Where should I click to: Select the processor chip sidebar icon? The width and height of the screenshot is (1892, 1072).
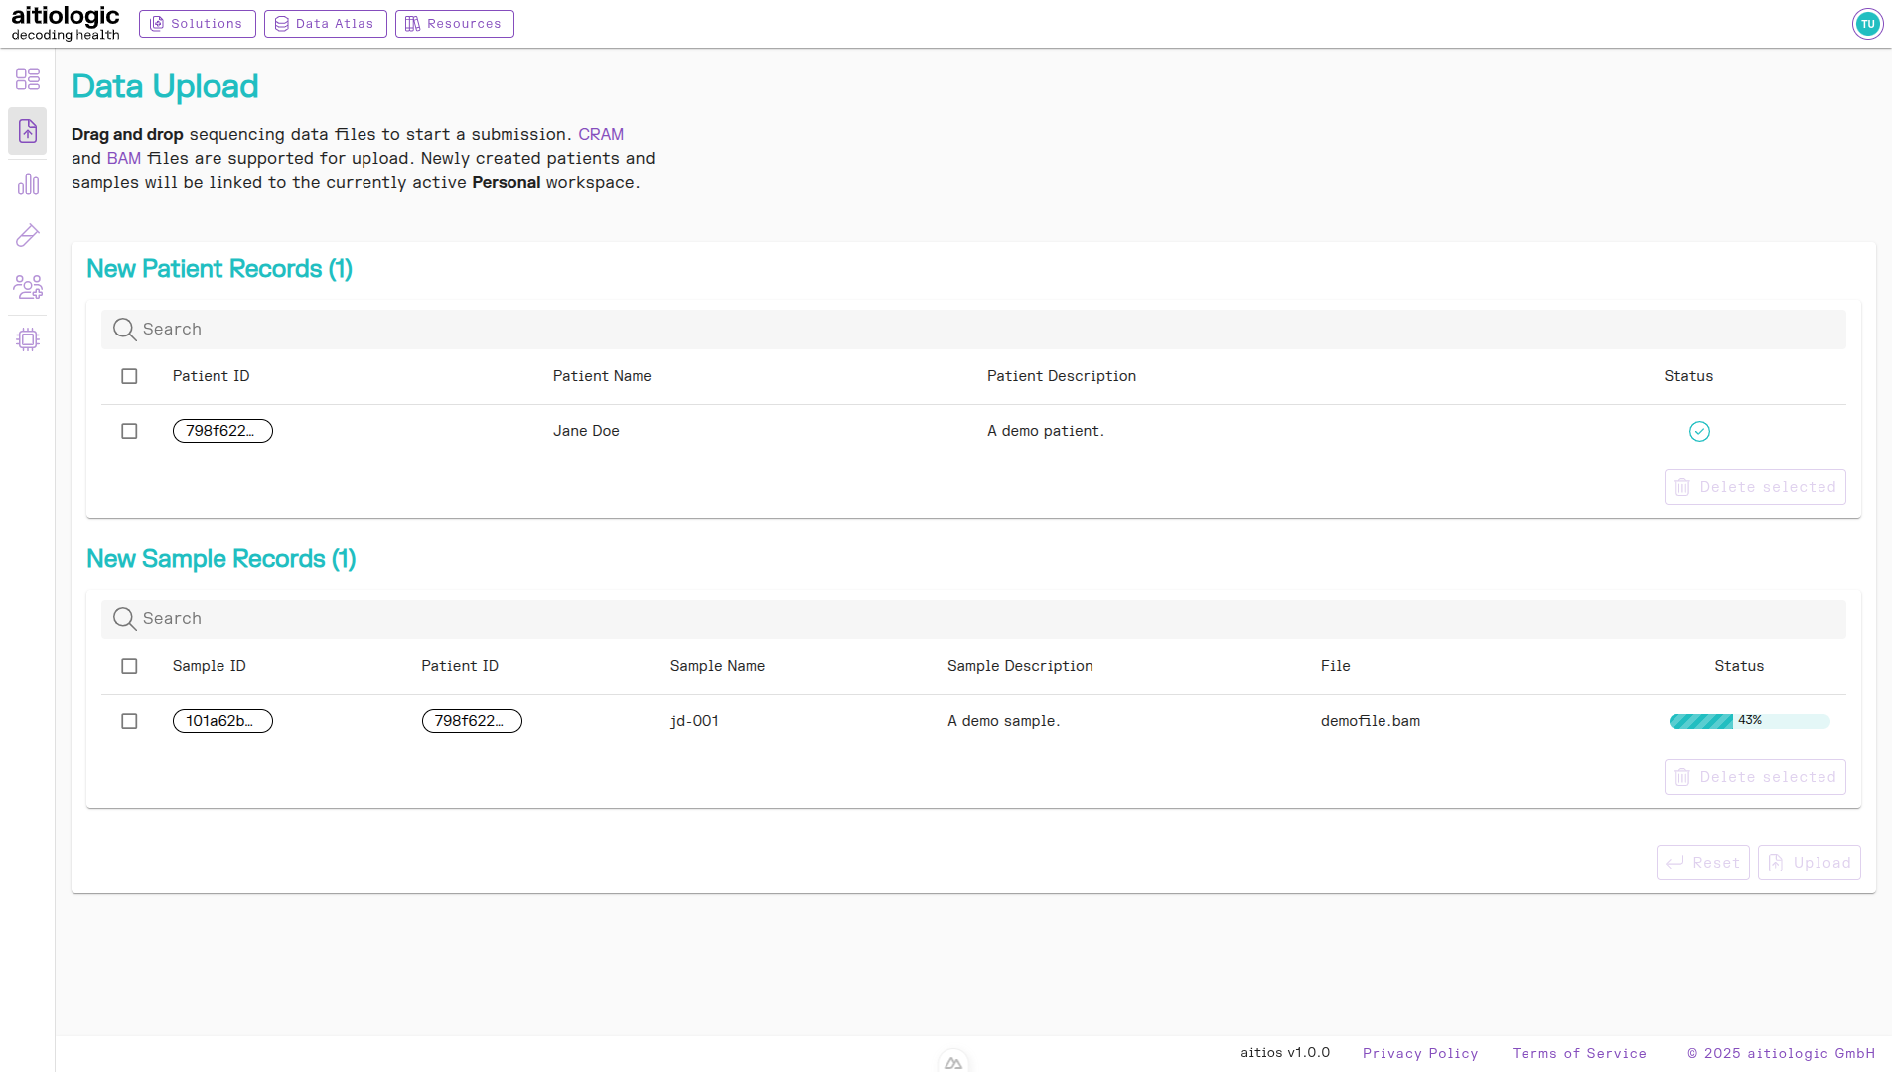27,338
